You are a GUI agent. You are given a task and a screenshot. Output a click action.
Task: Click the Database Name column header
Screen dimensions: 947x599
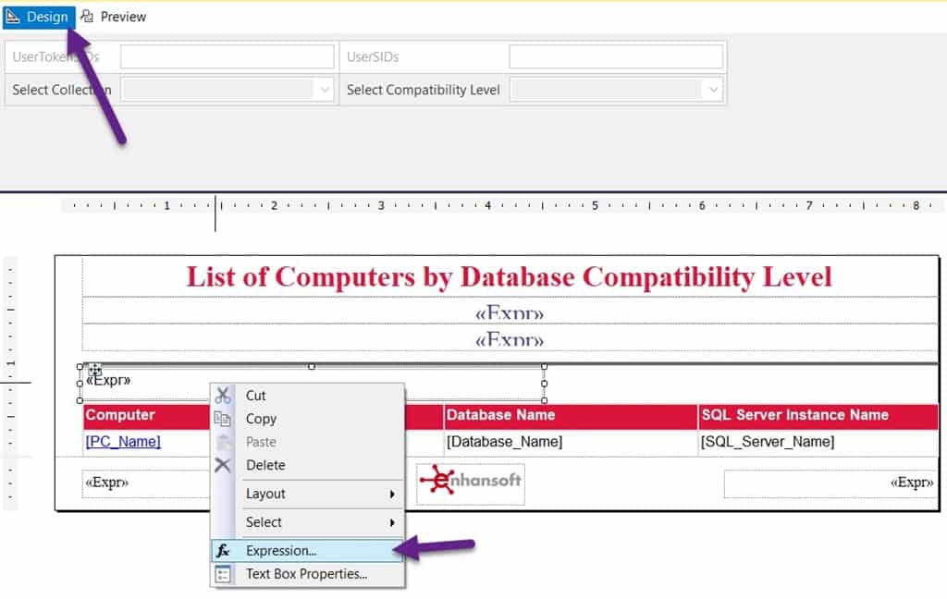pos(570,415)
